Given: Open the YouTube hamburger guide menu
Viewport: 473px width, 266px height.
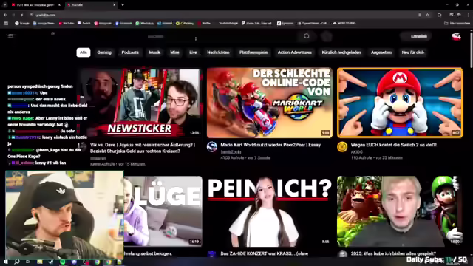Looking at the screenshot, I should pos(11,36).
